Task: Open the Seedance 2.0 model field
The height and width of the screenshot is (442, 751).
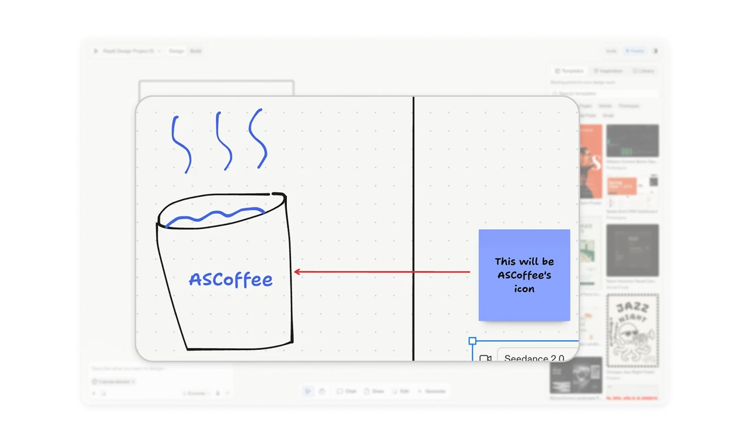Action: click(537, 355)
